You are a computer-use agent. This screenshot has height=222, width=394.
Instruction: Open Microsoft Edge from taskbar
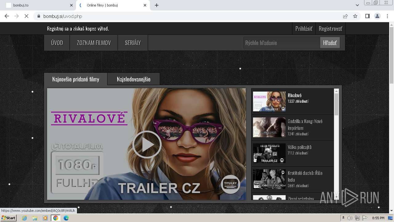66,218
